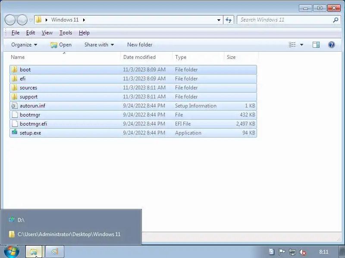Select the Desktop\Windows 11 window entry
This screenshot has height=258, width=345.
[x=71, y=234]
